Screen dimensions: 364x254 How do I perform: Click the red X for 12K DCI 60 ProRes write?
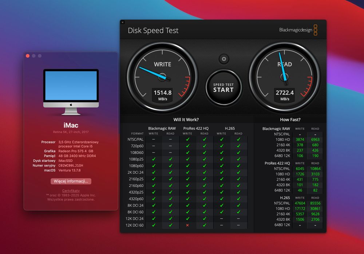(187, 225)
